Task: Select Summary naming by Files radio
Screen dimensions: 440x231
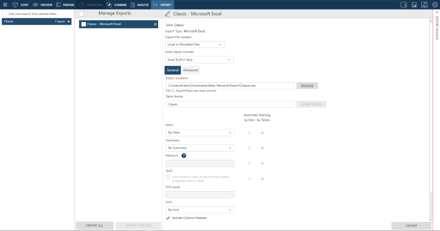Action: click(249, 148)
